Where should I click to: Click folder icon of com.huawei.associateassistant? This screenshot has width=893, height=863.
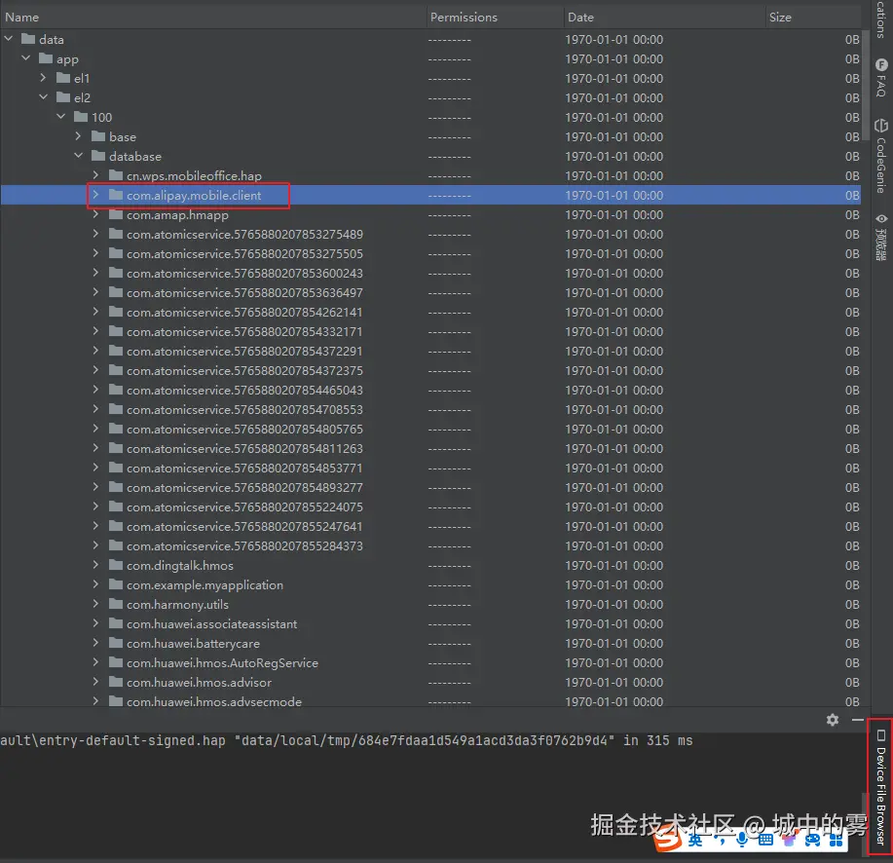[x=116, y=623]
